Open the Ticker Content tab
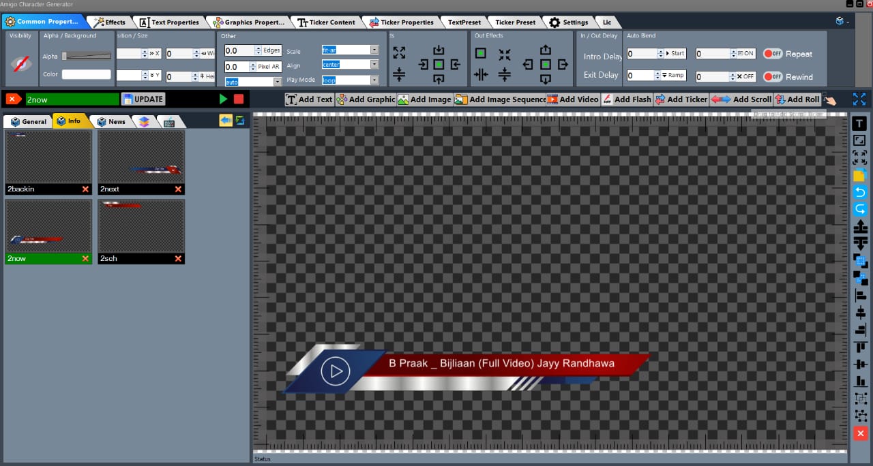The width and height of the screenshot is (873, 466). [327, 22]
